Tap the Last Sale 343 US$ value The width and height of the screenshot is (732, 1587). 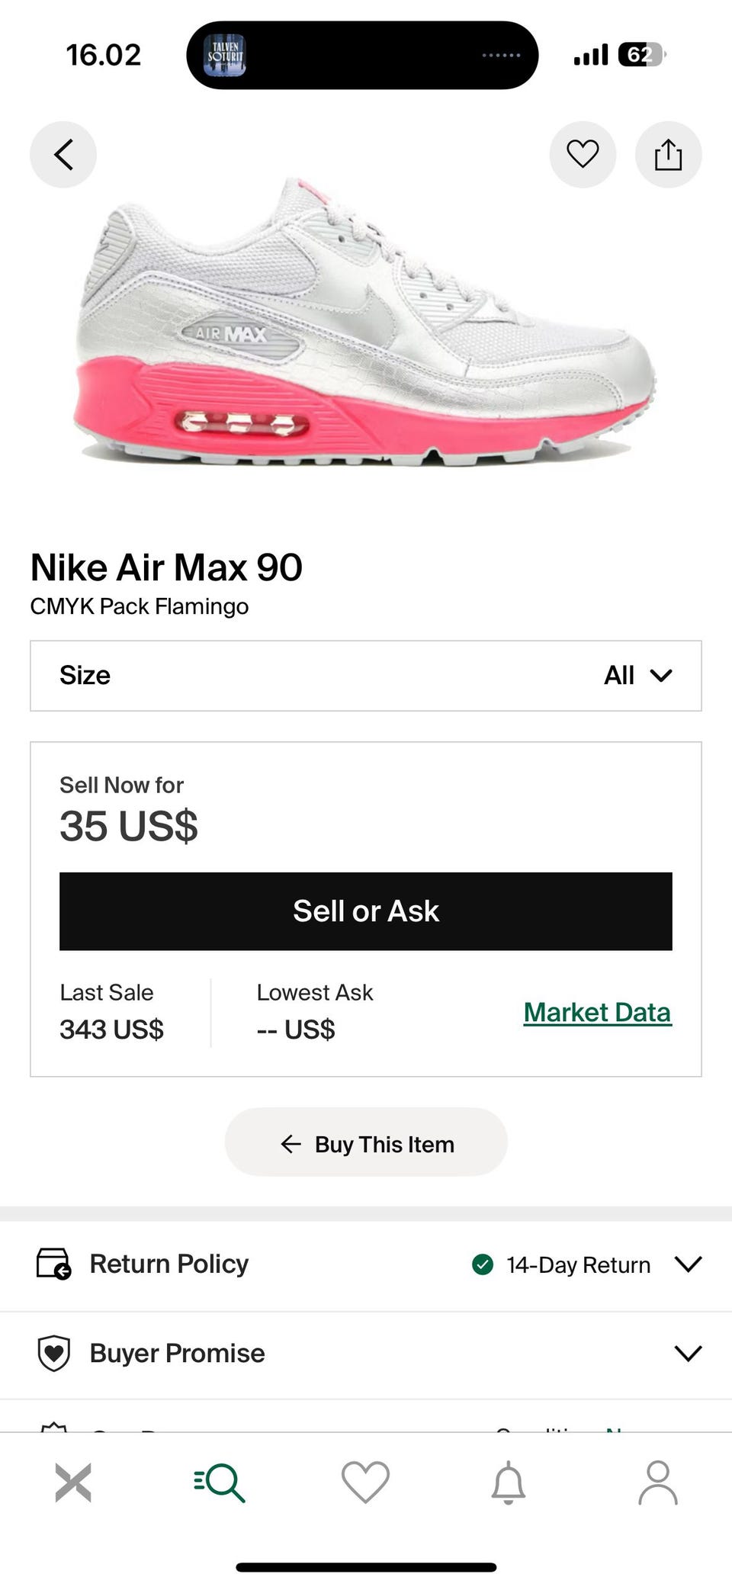112,1030
